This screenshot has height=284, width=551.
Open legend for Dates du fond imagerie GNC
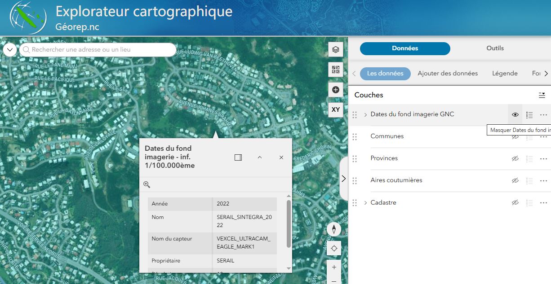[529, 115]
